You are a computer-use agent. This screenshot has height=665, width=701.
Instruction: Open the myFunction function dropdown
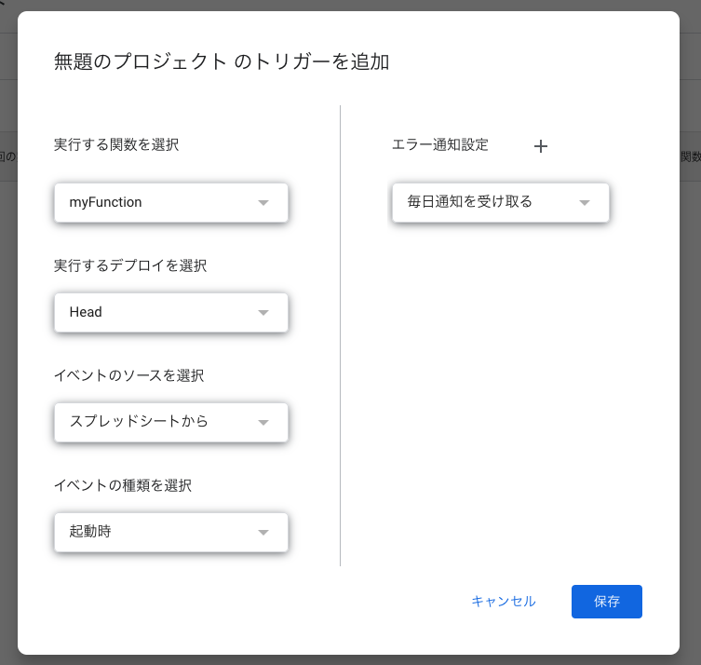[x=158, y=202]
